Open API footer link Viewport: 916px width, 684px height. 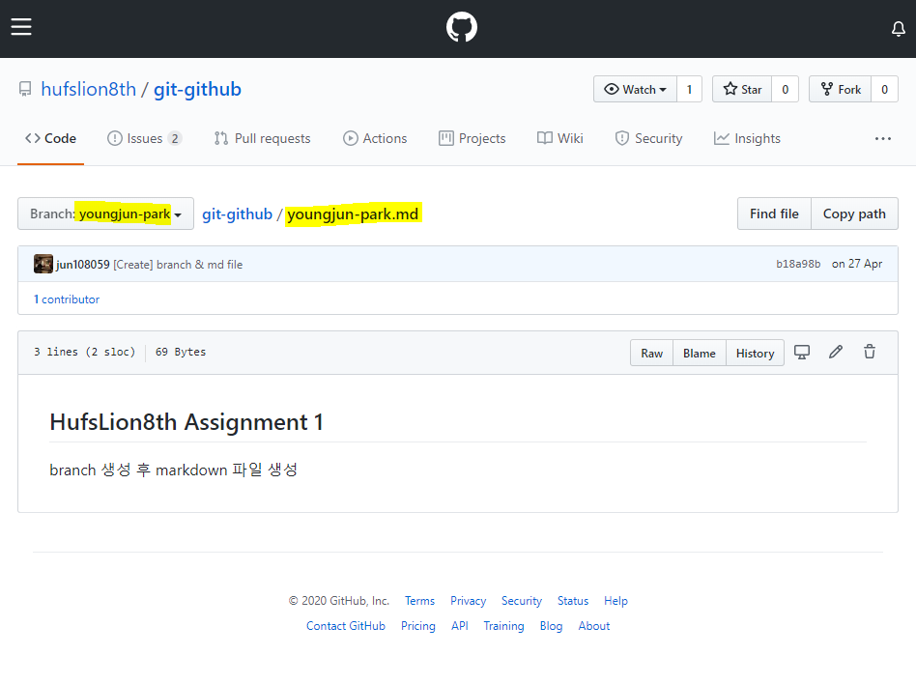pyautogui.click(x=460, y=626)
